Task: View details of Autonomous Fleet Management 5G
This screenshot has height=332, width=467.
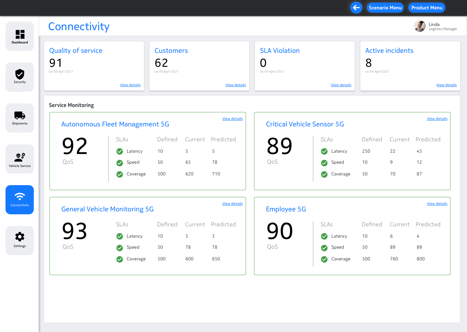Action: (233, 119)
